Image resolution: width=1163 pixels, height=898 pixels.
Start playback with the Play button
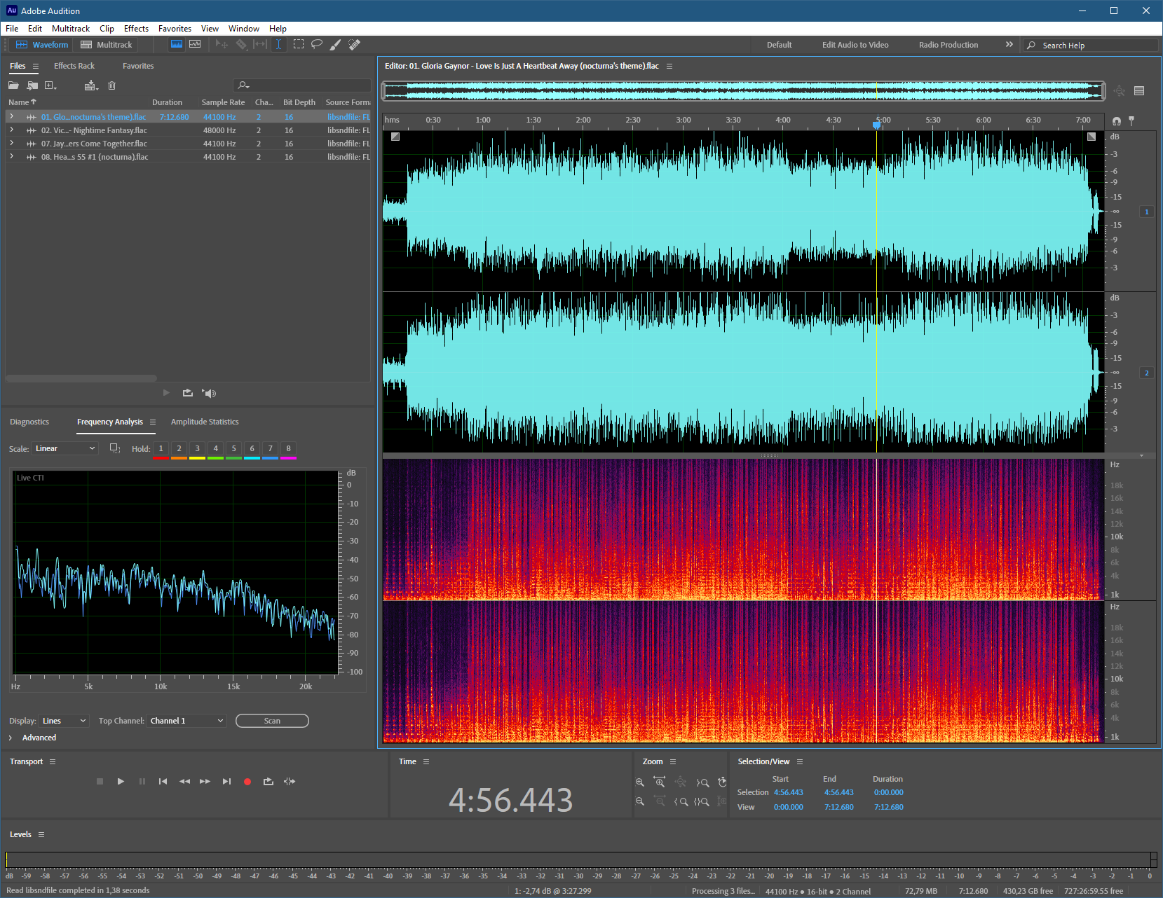(121, 781)
